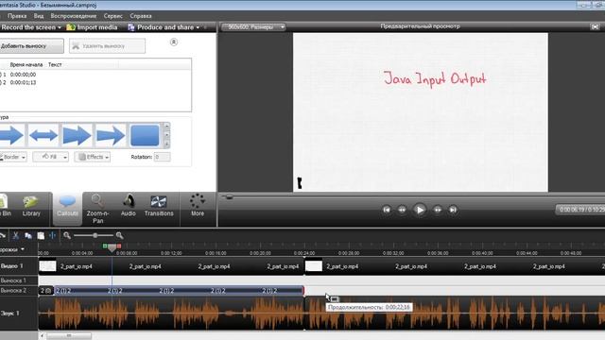
Task: Click the timeline zoom-in magnifier
Action: [119, 235]
